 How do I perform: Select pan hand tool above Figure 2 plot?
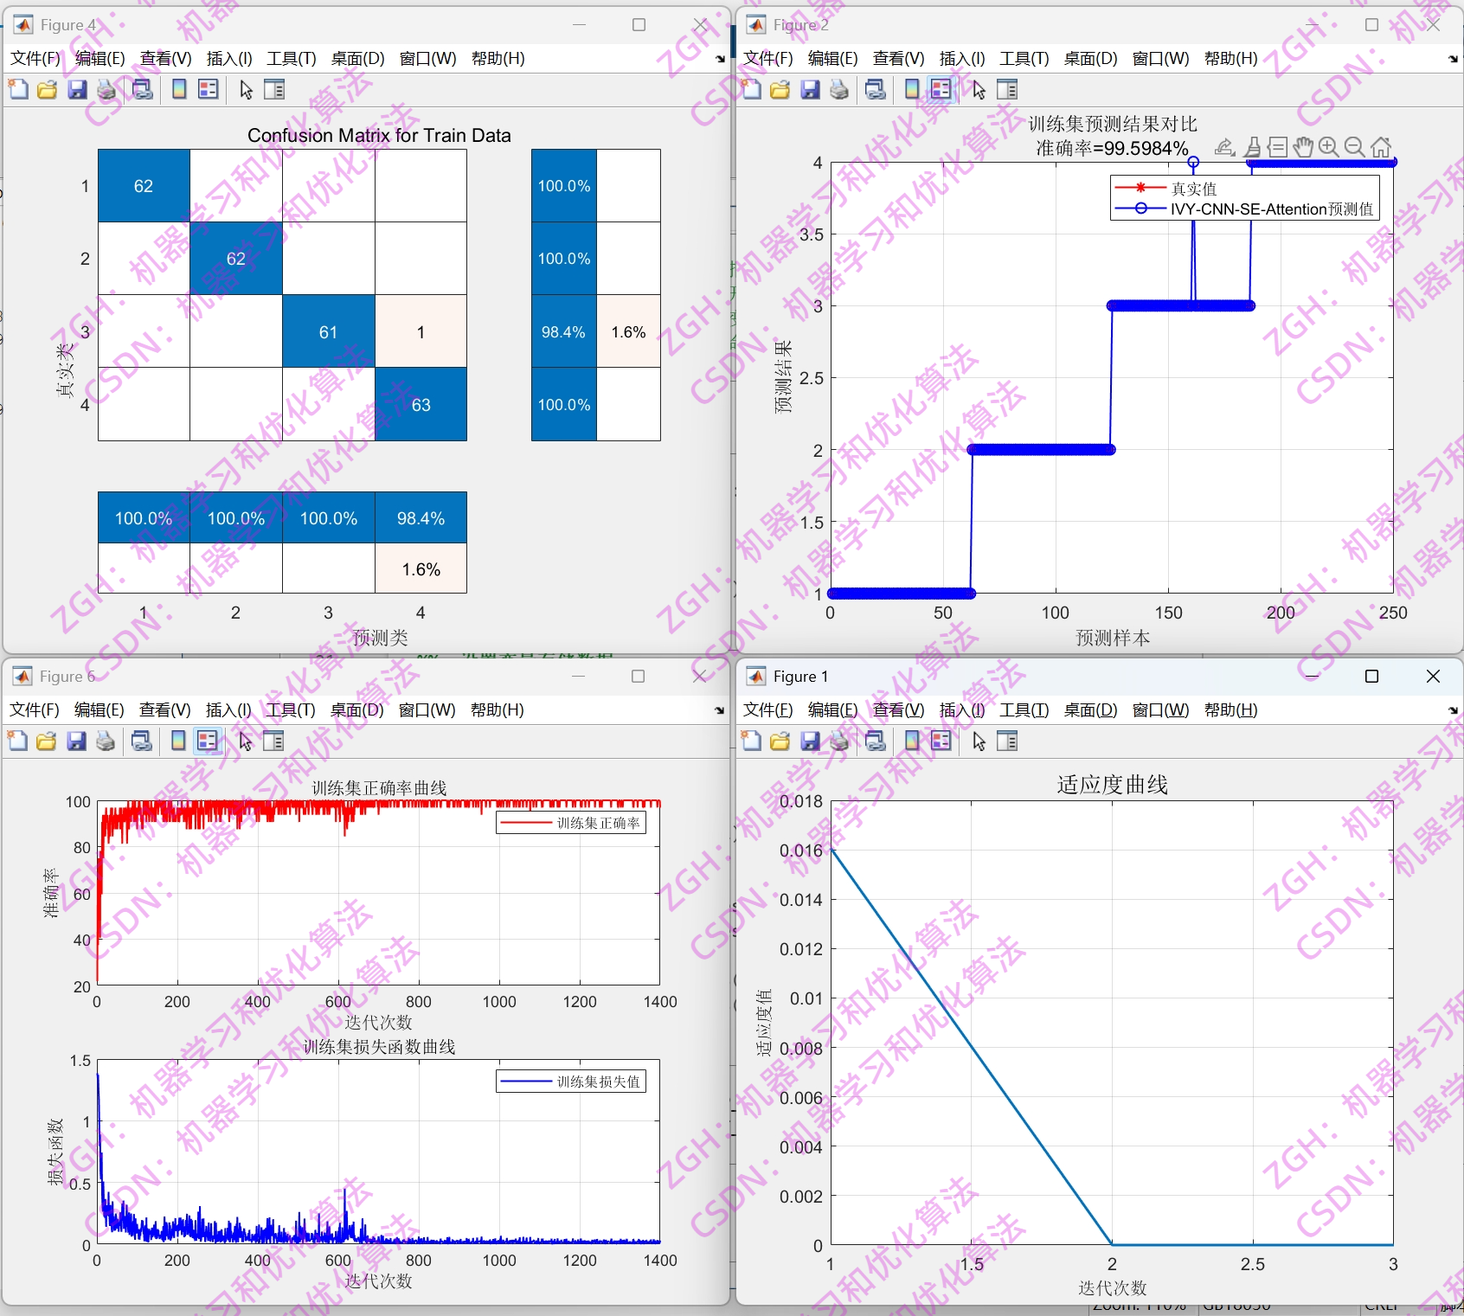coord(1304,147)
